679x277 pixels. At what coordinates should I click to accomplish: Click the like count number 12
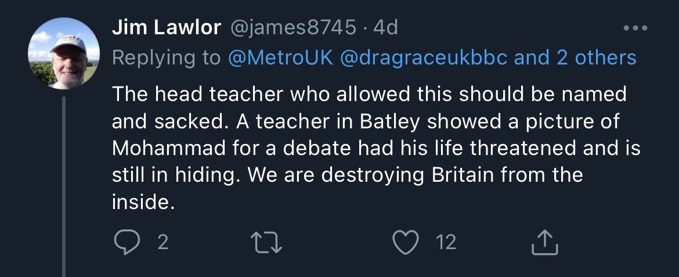tap(446, 242)
